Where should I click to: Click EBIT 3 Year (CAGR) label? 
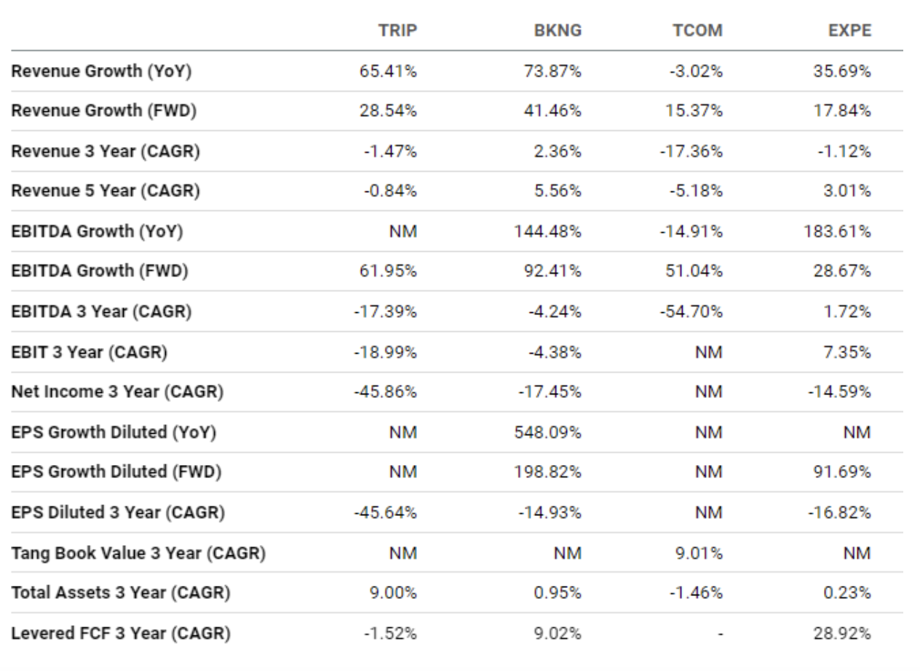point(90,352)
